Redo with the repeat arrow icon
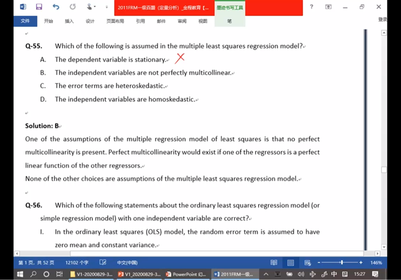401x280 pixels. pyautogui.click(x=73, y=7)
